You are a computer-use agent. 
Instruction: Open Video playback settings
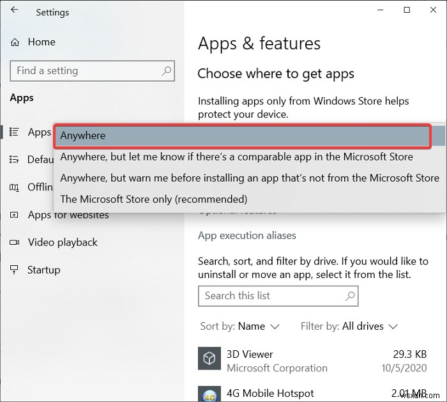[x=63, y=242]
